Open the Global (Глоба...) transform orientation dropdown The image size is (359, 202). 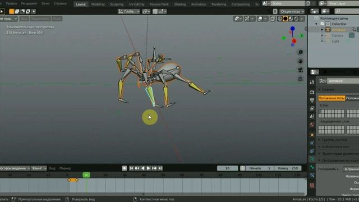pyautogui.click(x=128, y=11)
